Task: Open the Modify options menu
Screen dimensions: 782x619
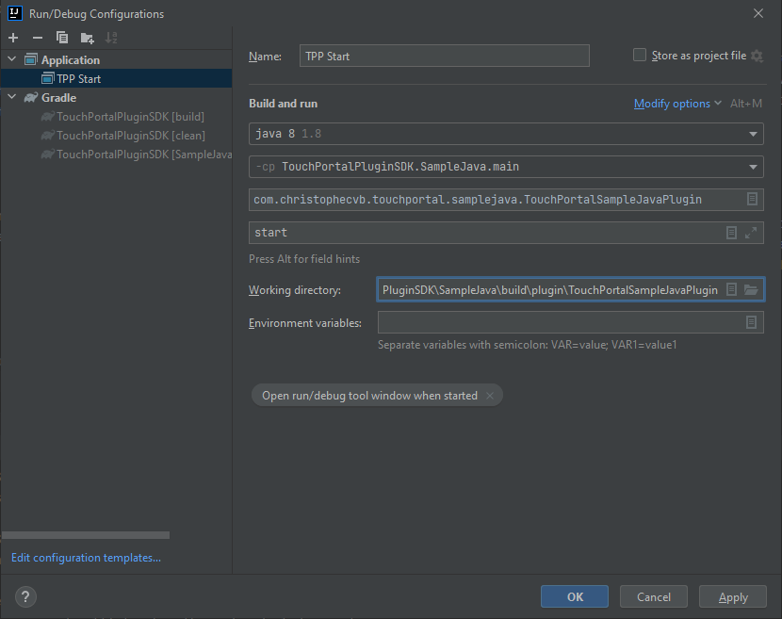Action: point(672,103)
